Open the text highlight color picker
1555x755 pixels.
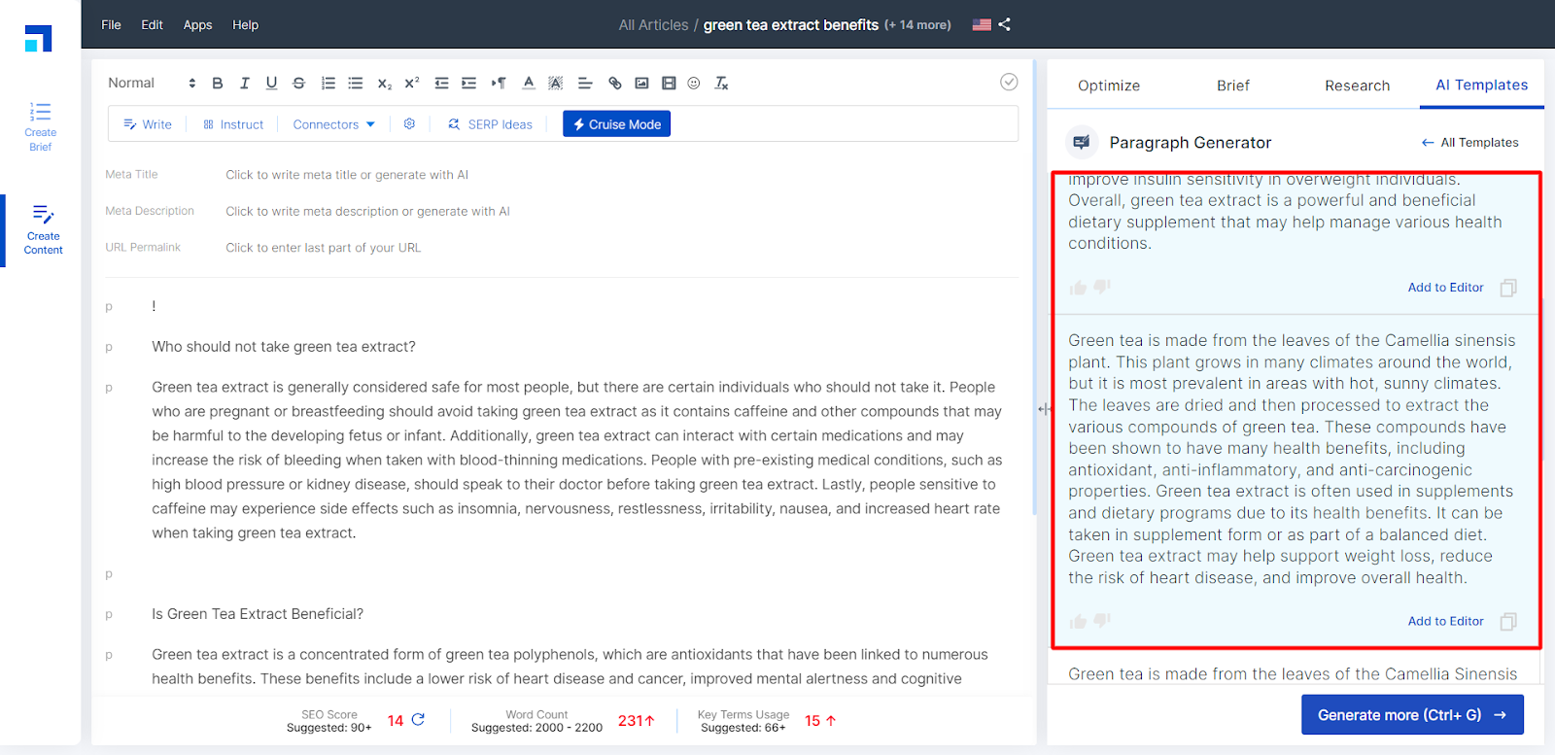tap(555, 84)
